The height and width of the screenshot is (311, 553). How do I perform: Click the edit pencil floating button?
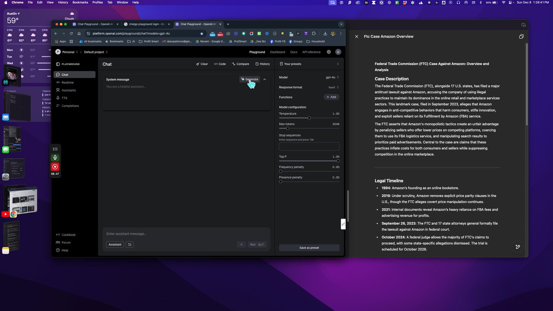coord(517,247)
